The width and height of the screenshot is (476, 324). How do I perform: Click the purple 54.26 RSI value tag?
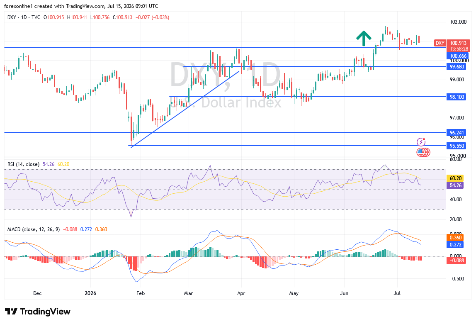[x=455, y=185]
